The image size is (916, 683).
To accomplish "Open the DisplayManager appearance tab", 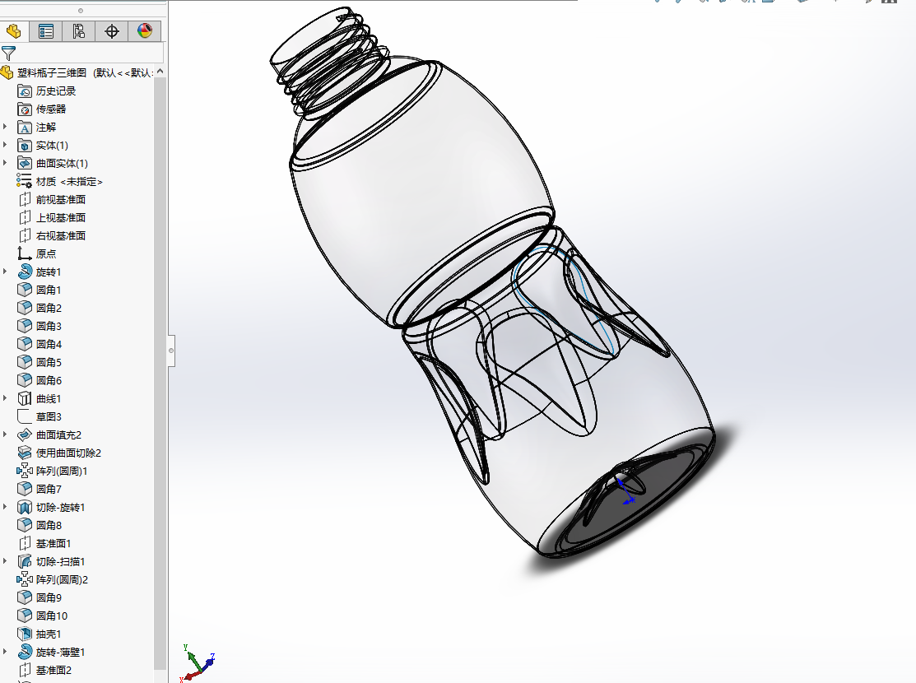I will click(x=144, y=31).
